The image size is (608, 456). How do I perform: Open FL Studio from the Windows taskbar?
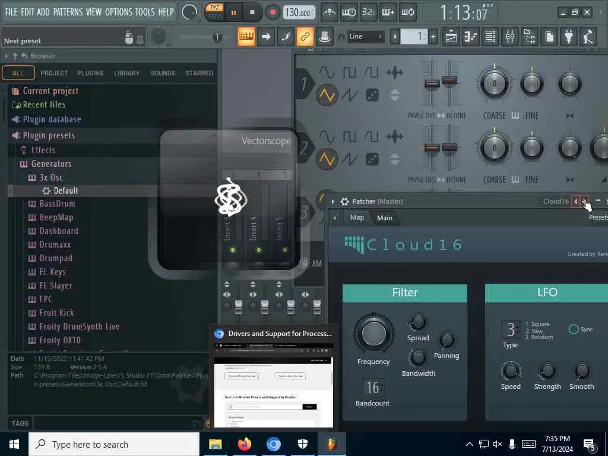click(x=331, y=444)
